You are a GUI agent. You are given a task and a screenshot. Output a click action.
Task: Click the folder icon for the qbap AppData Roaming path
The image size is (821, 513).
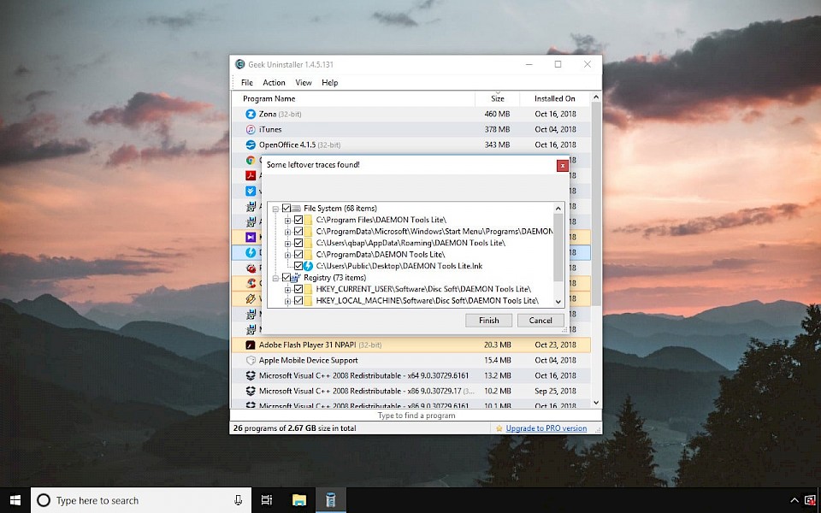308,243
